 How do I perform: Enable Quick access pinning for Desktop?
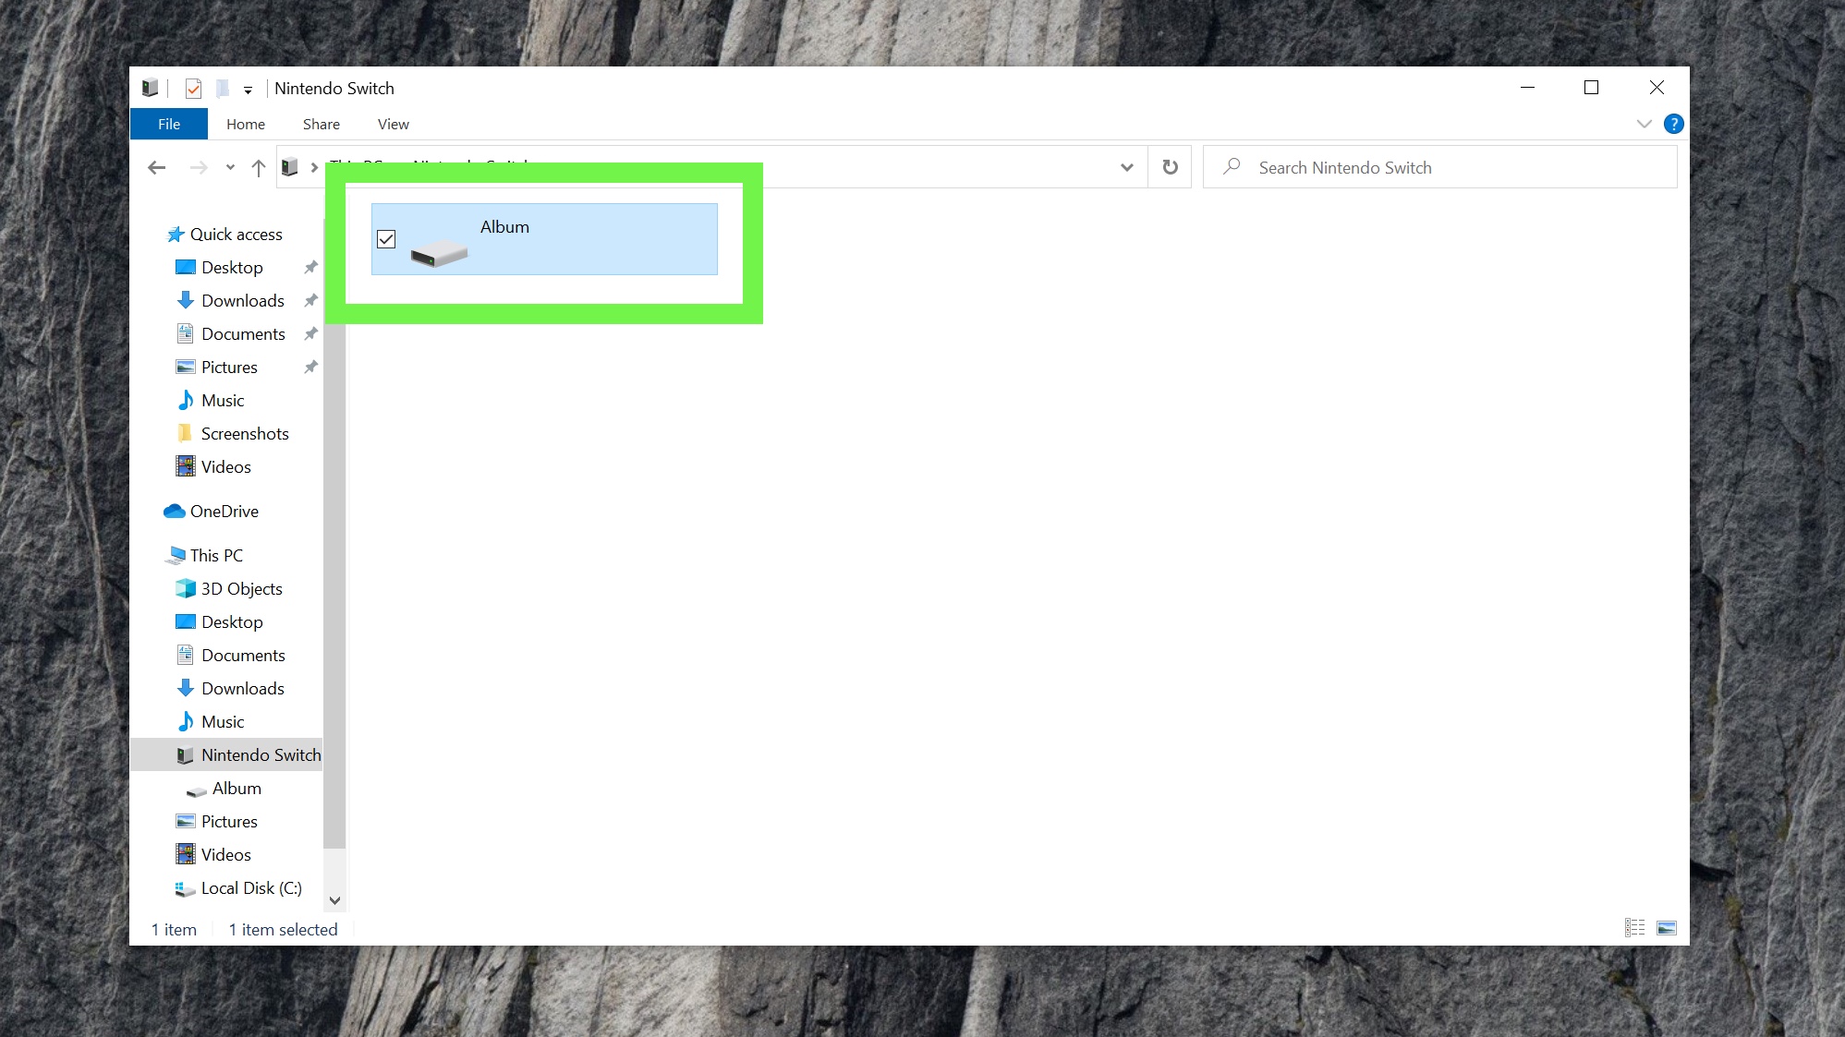click(311, 266)
